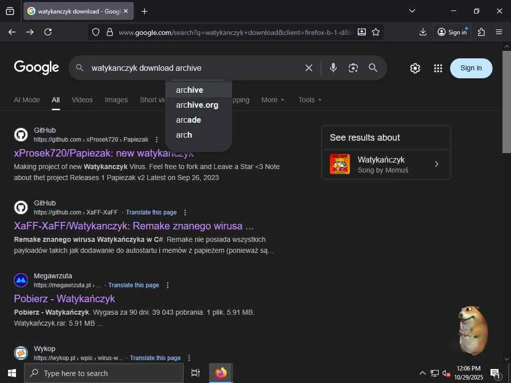This screenshot has width=511, height=383.
Task: Go forward to next page
Action: [30, 32]
